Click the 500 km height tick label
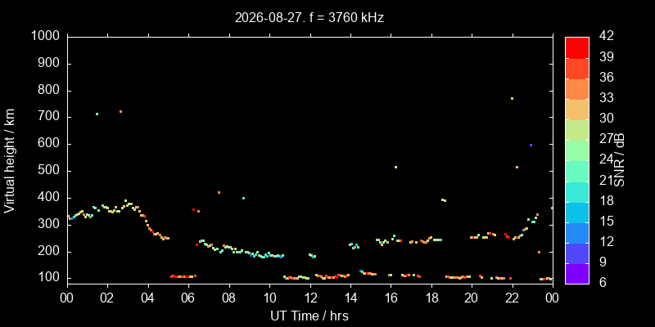The image size is (655, 327). [x=52, y=171]
